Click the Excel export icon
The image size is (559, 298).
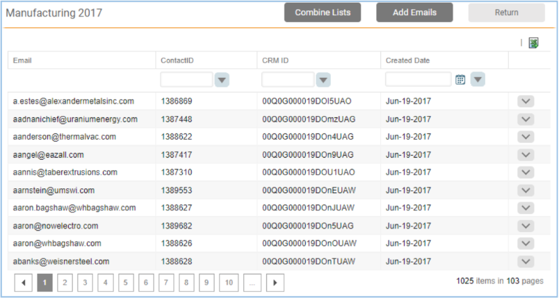[533, 43]
